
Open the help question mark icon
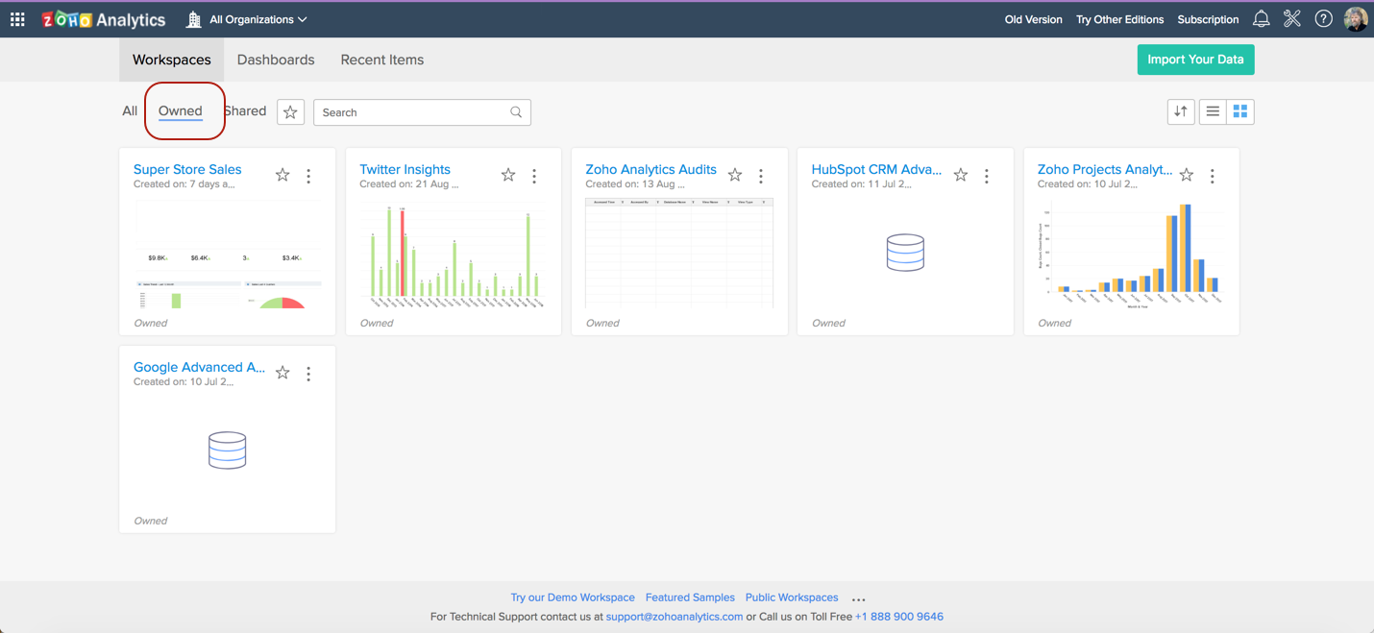coord(1323,19)
